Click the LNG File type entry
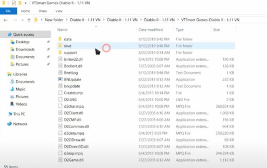The image size is (267, 168). [183, 100]
